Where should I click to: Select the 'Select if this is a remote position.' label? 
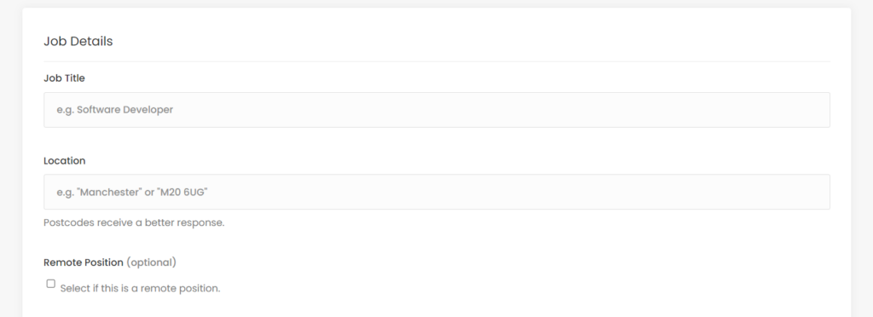(x=140, y=288)
